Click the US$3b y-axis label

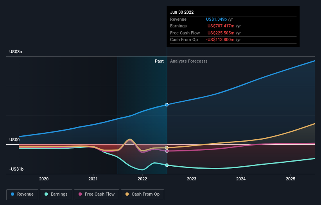click(16, 52)
